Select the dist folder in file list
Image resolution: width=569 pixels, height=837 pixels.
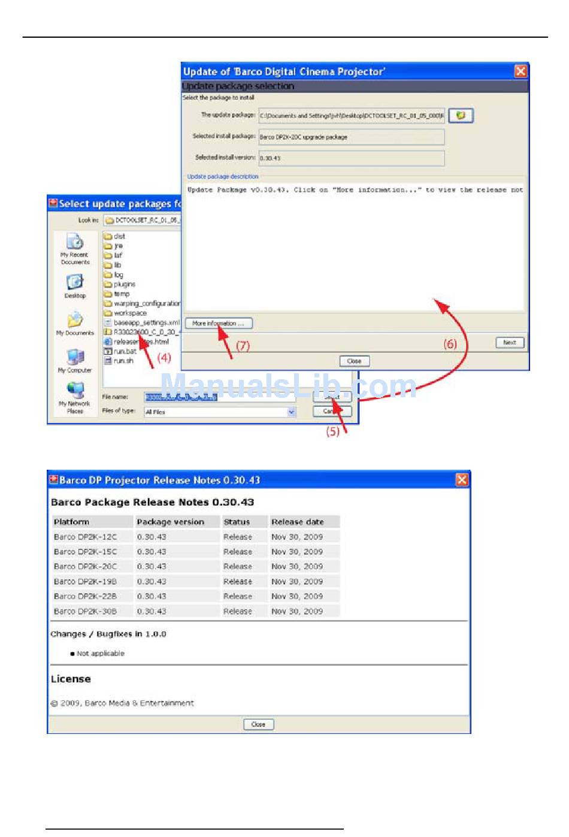[114, 236]
